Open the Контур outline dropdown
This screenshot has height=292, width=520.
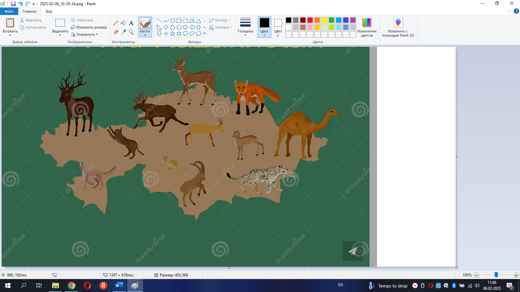pos(220,20)
